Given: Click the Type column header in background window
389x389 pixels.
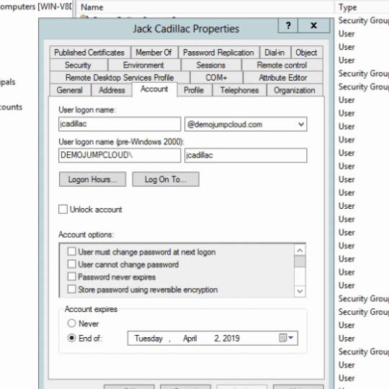Looking at the screenshot, I should click(x=348, y=7).
